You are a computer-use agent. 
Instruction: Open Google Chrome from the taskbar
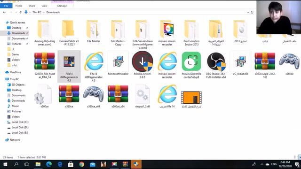81,164
